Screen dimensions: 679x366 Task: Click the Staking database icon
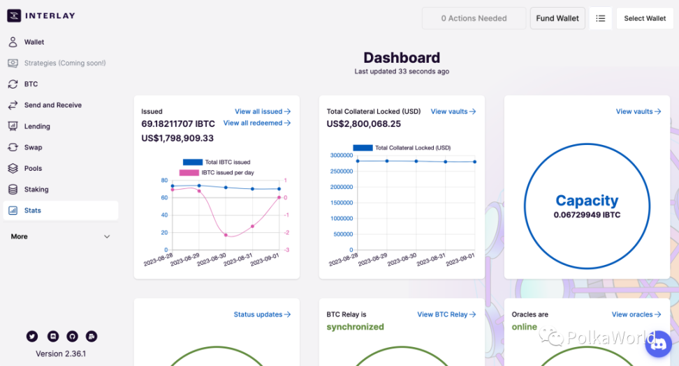tap(13, 189)
